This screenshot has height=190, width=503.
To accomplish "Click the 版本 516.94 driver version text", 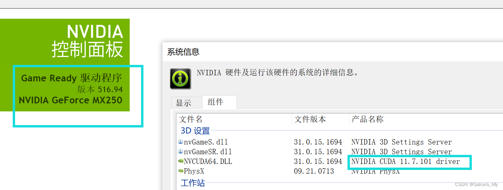I will click(x=100, y=89).
